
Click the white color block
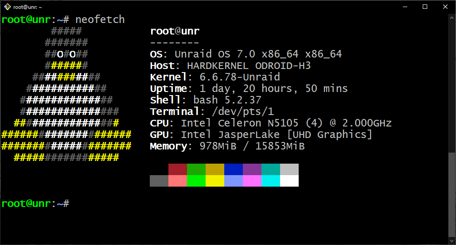289,181
